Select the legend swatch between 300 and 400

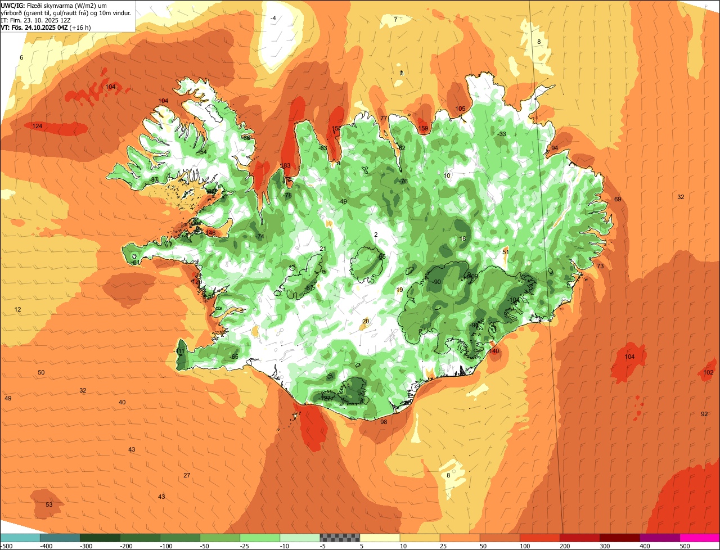coord(619,537)
